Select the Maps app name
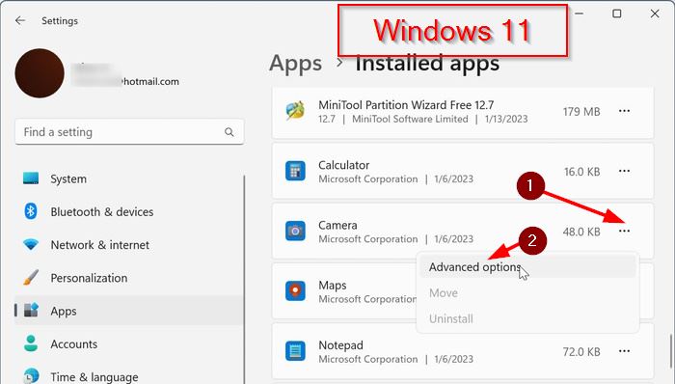 333,285
